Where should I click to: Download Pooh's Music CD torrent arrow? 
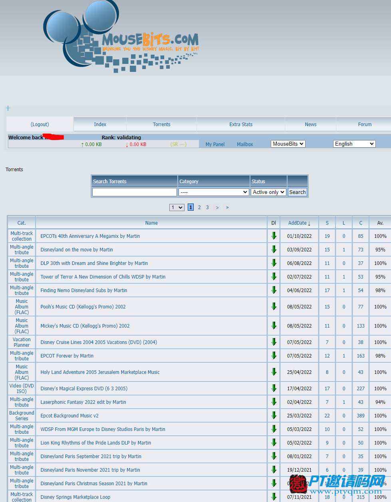[x=274, y=306]
